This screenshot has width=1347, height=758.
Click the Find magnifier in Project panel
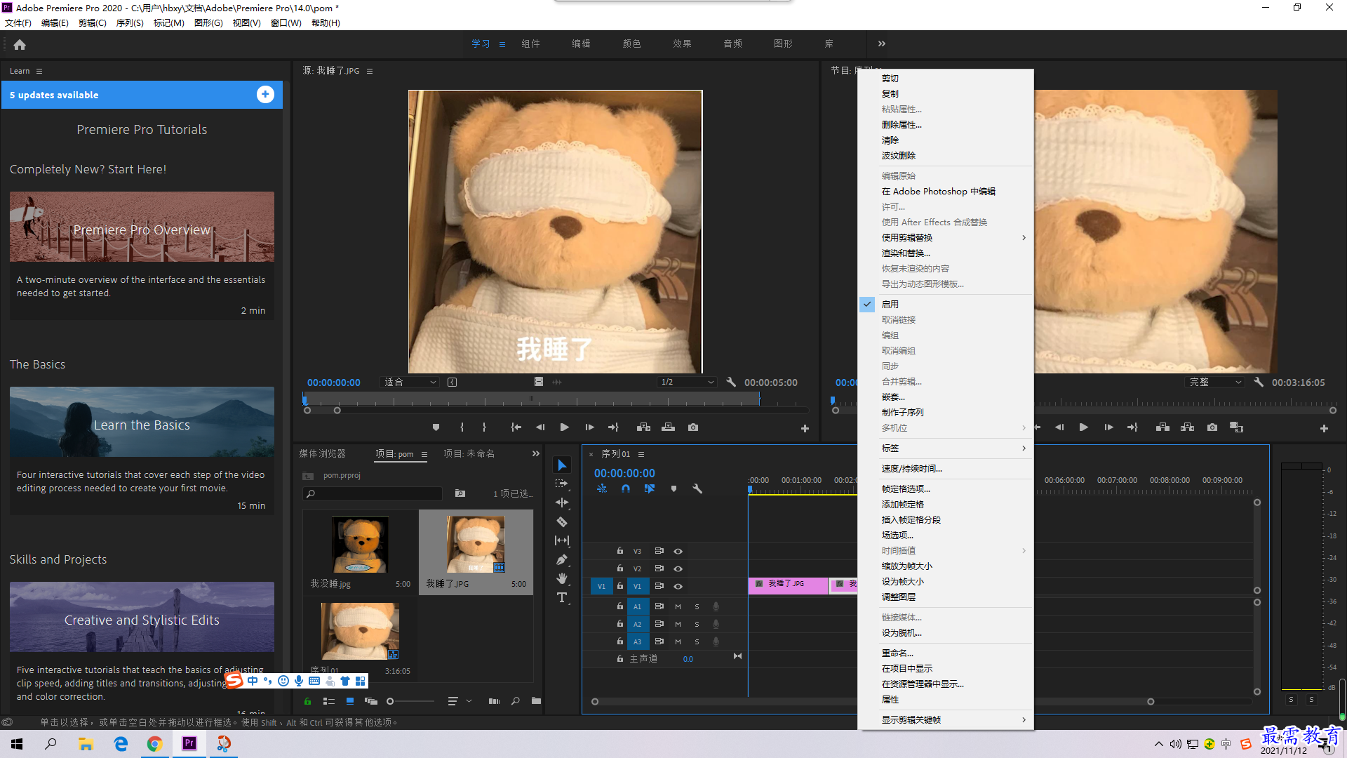click(516, 701)
